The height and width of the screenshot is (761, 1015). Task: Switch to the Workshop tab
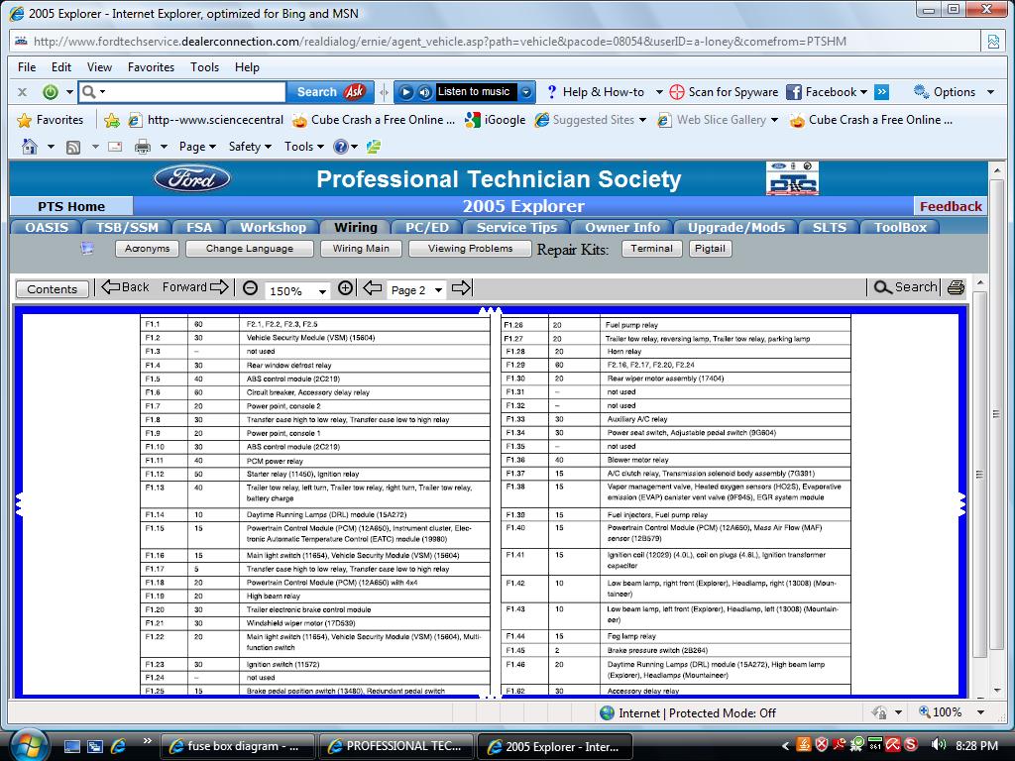point(273,227)
